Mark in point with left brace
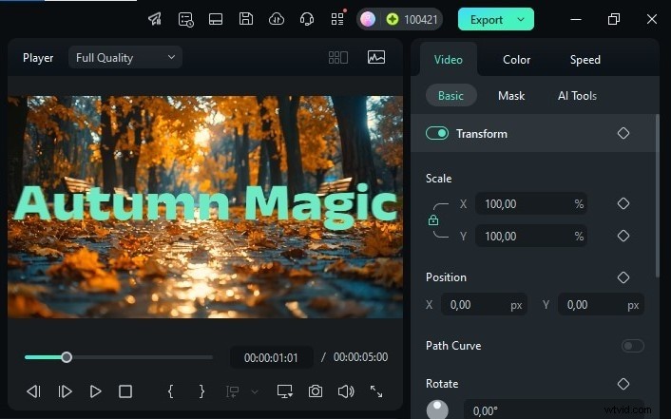The image size is (671, 419). click(x=170, y=391)
